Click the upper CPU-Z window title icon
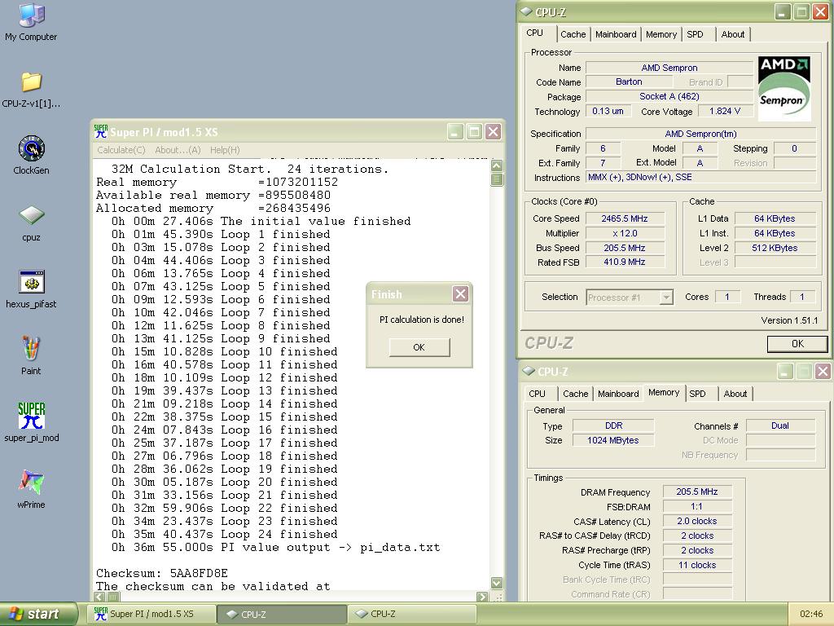 coord(526,11)
